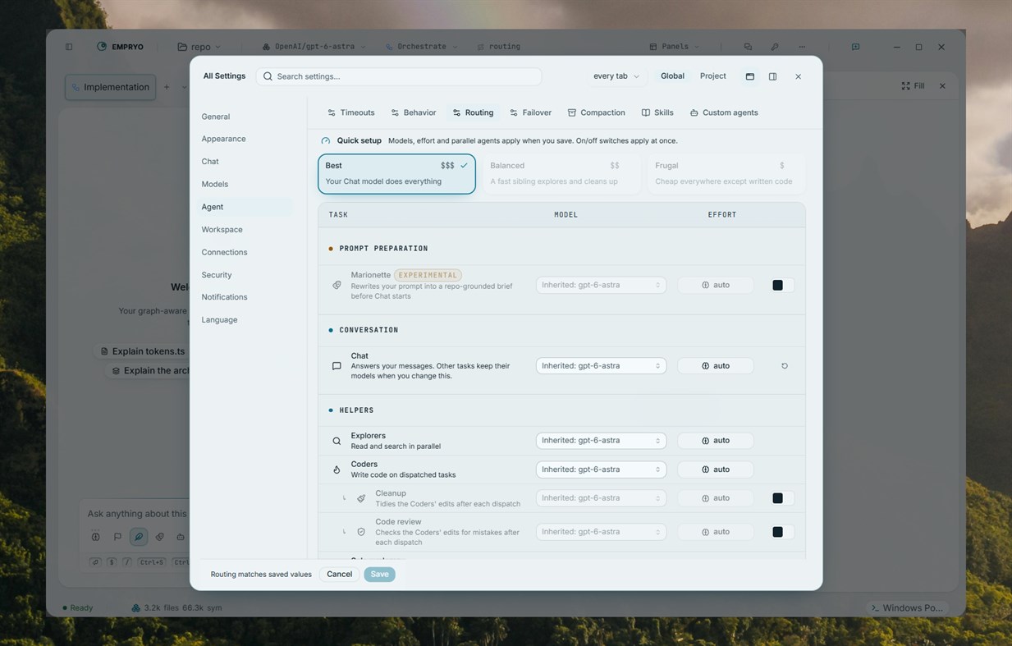Click the Explorers magnifier icon
This screenshot has height=646, width=1012.
click(x=337, y=441)
